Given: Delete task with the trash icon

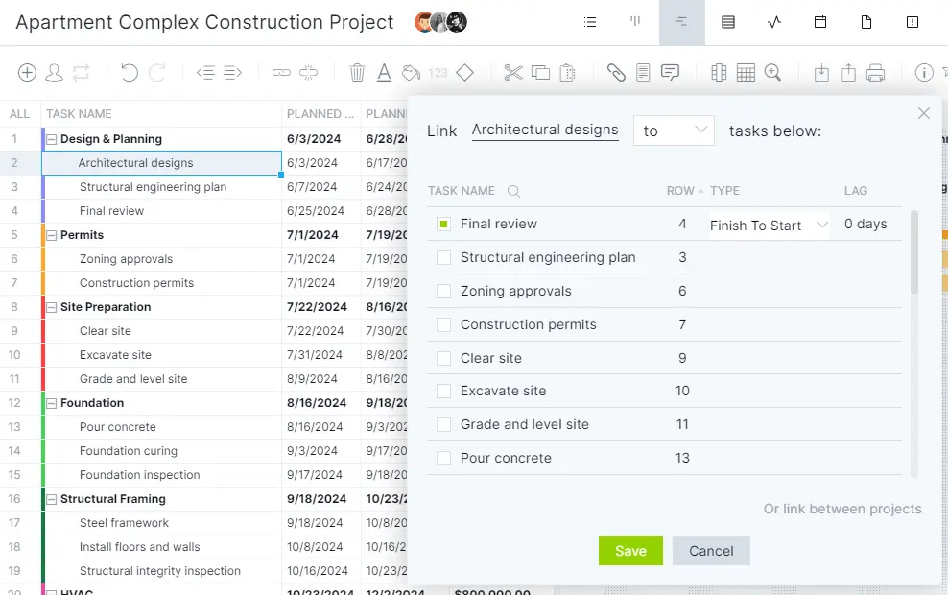Looking at the screenshot, I should pos(357,73).
